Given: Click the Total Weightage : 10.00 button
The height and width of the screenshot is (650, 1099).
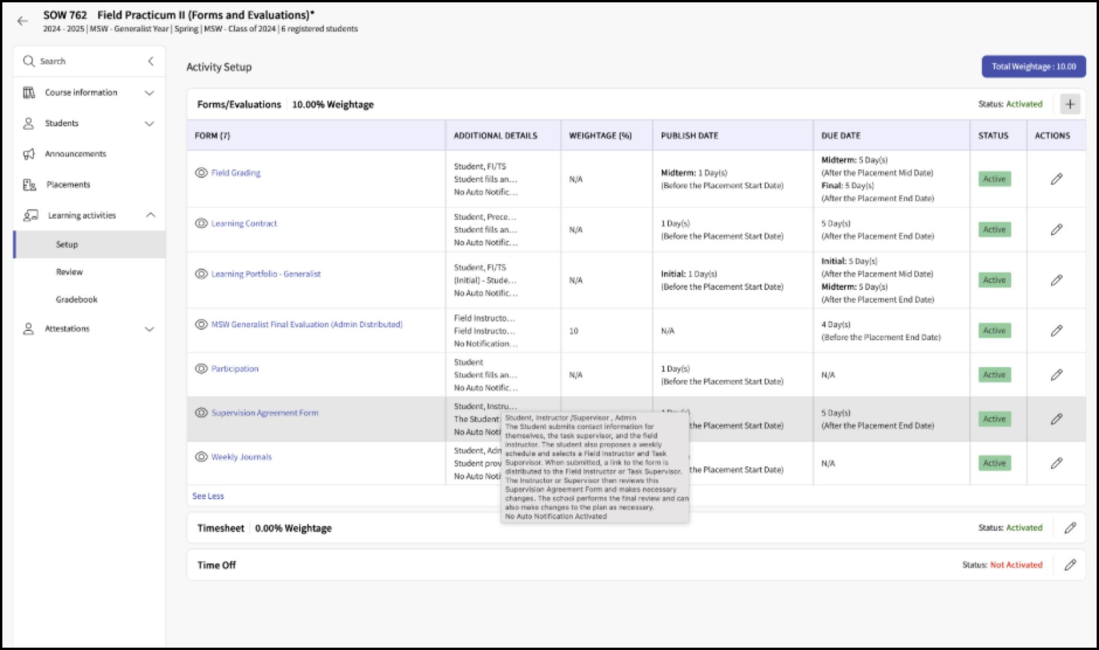Looking at the screenshot, I should pos(1034,67).
